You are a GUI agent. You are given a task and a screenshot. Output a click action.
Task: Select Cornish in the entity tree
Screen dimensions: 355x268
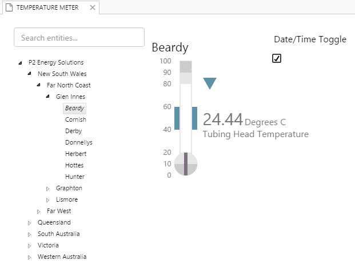(x=75, y=119)
